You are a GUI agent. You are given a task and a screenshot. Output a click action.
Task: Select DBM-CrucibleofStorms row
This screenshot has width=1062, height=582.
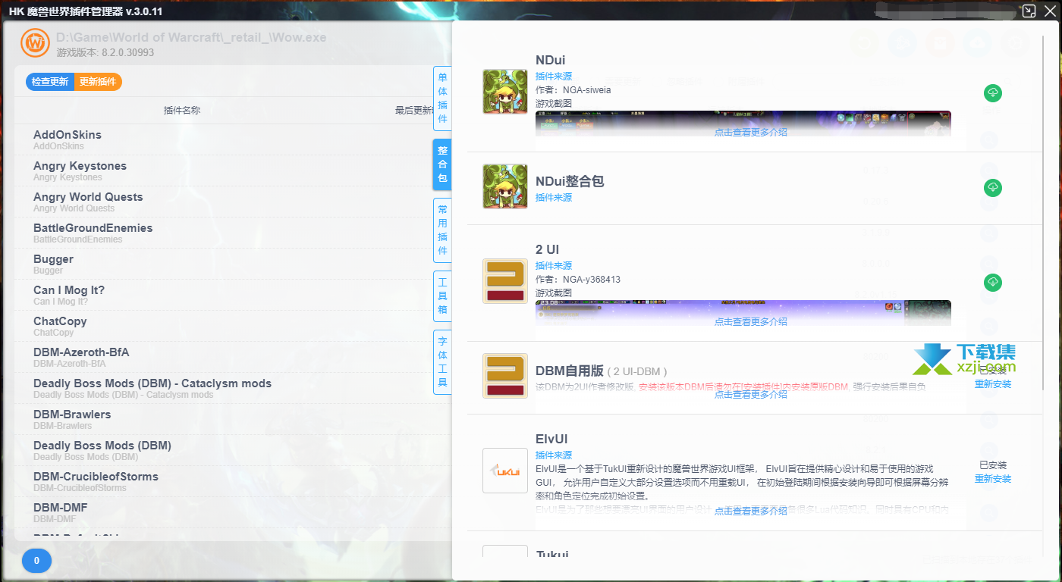pos(231,481)
